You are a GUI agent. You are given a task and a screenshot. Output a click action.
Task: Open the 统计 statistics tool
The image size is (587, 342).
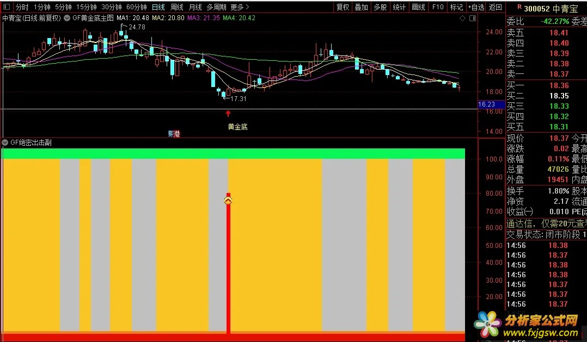click(399, 7)
